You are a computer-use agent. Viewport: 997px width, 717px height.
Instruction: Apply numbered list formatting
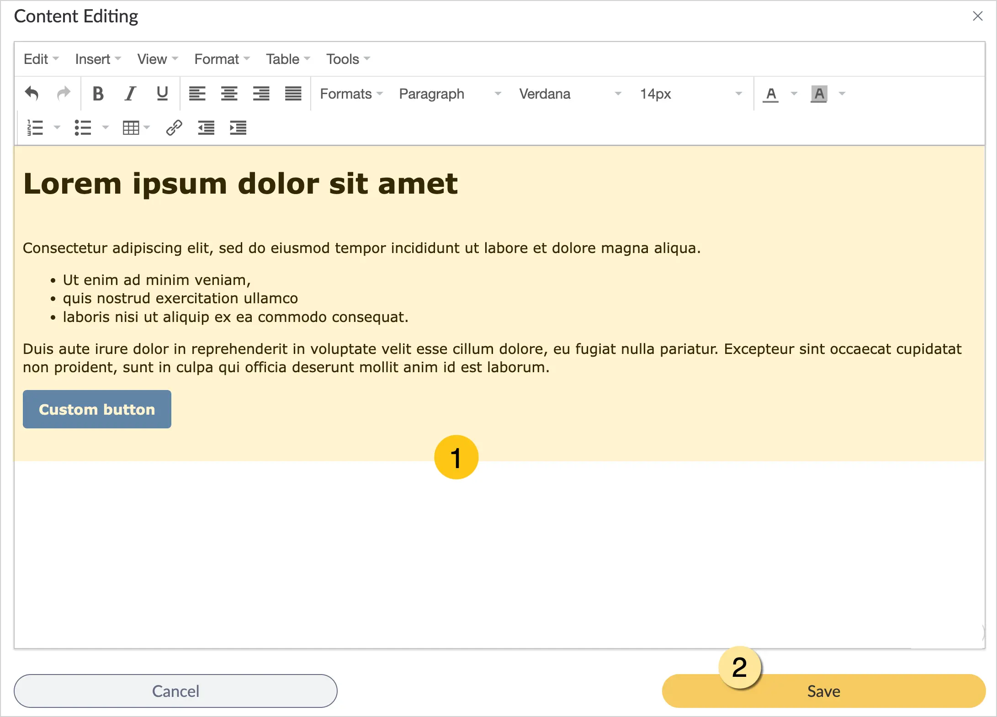pyautogui.click(x=35, y=128)
